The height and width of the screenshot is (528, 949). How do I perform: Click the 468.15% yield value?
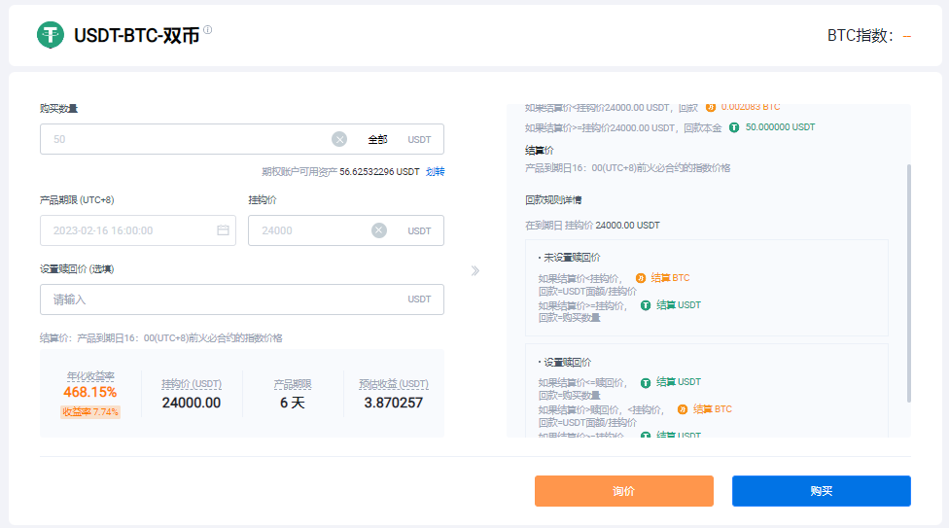pos(90,393)
